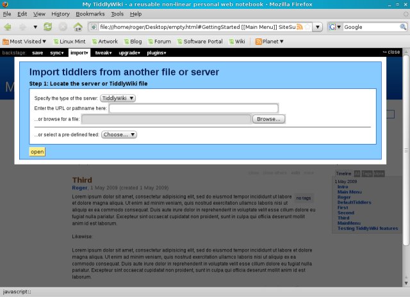This screenshot has width=410, height=297.
Task: Select the backstage tweak tab
Action: (x=102, y=52)
